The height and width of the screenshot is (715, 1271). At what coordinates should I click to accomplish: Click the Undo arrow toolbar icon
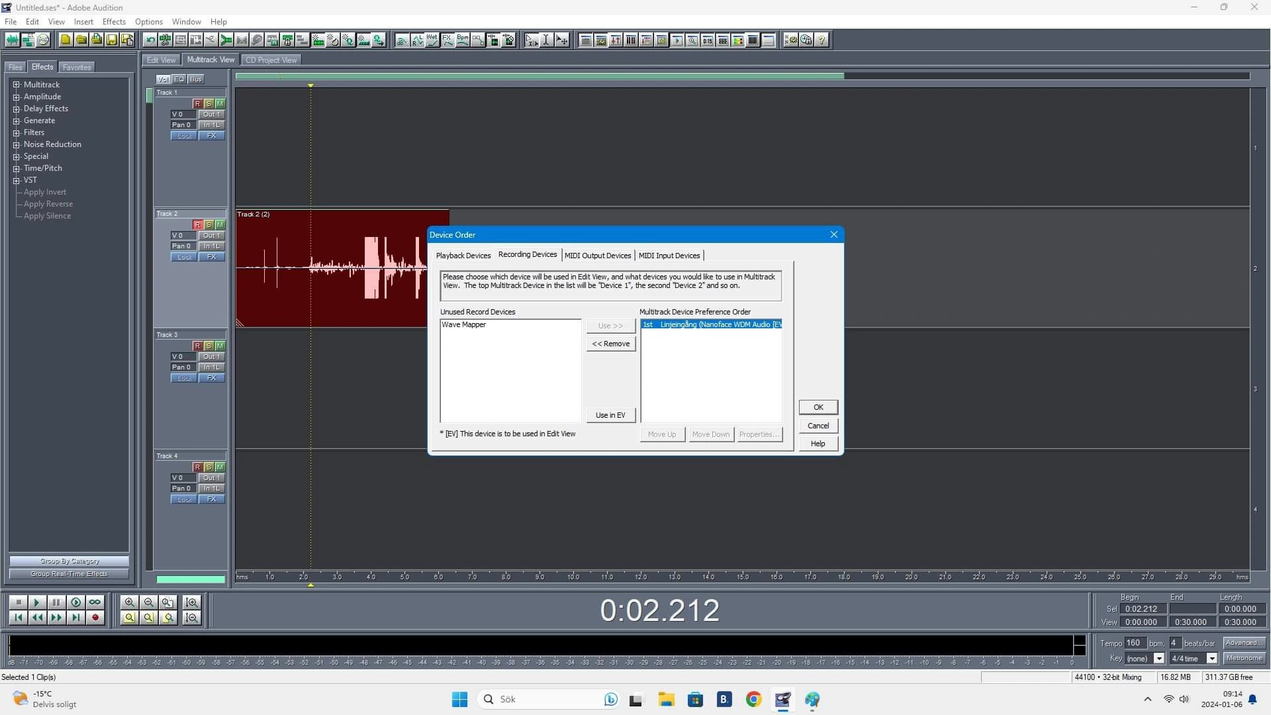[x=150, y=40]
